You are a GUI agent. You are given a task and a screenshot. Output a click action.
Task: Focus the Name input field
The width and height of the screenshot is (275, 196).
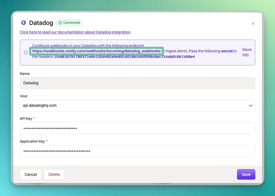[x=137, y=83]
